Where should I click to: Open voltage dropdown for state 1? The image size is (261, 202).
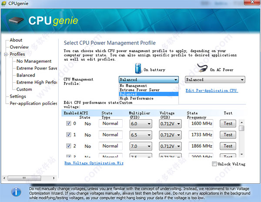click(170, 135)
